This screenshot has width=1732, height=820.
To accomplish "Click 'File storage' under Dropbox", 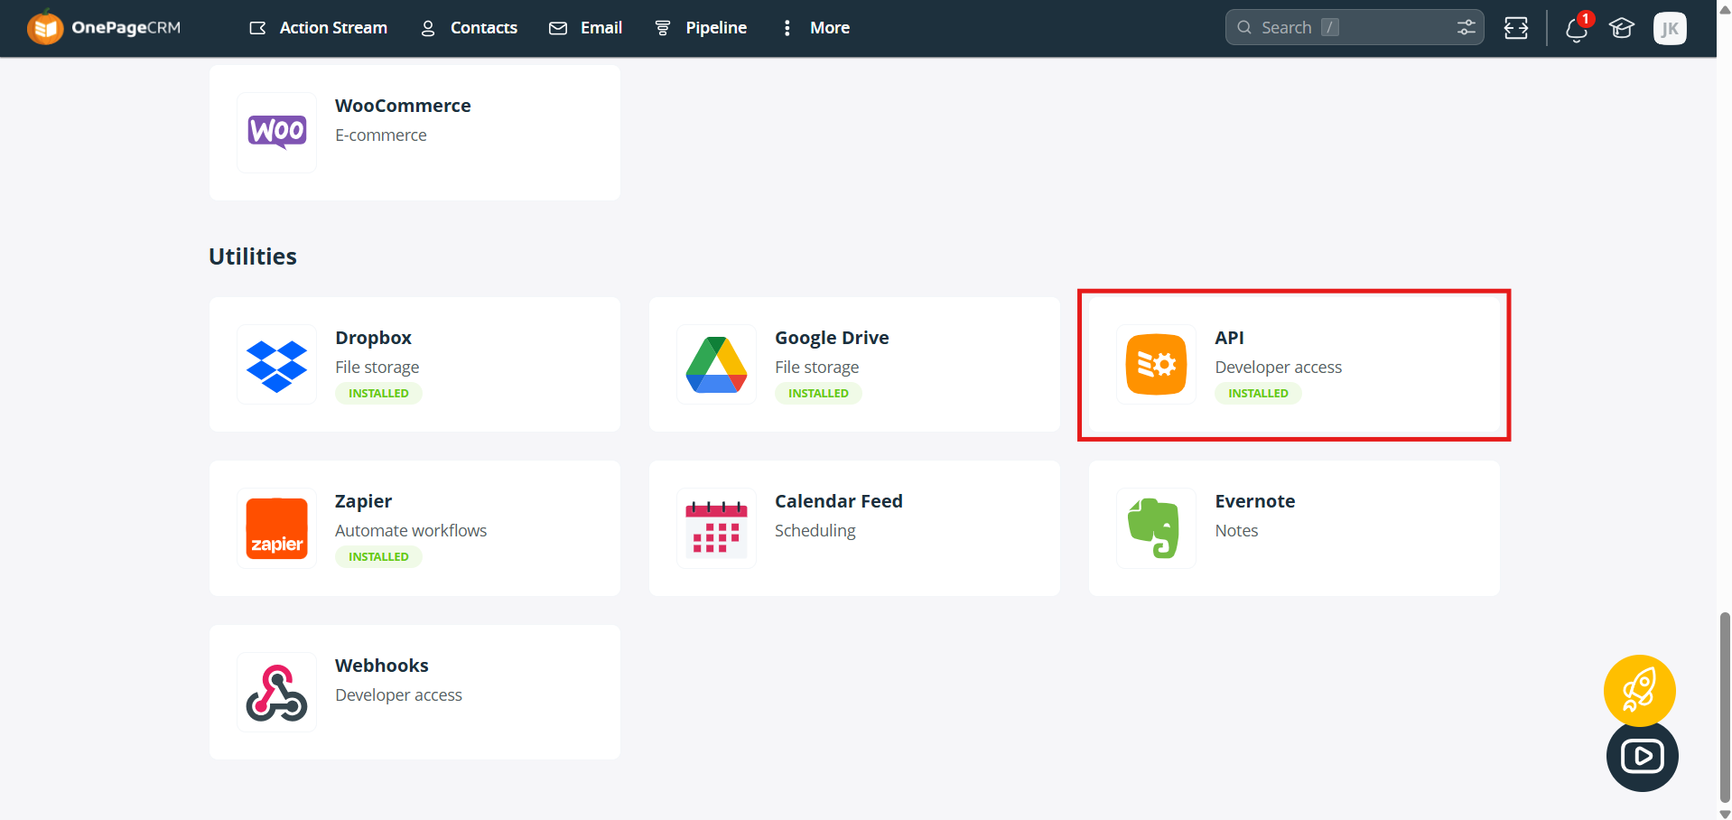I will click(x=377, y=368).
